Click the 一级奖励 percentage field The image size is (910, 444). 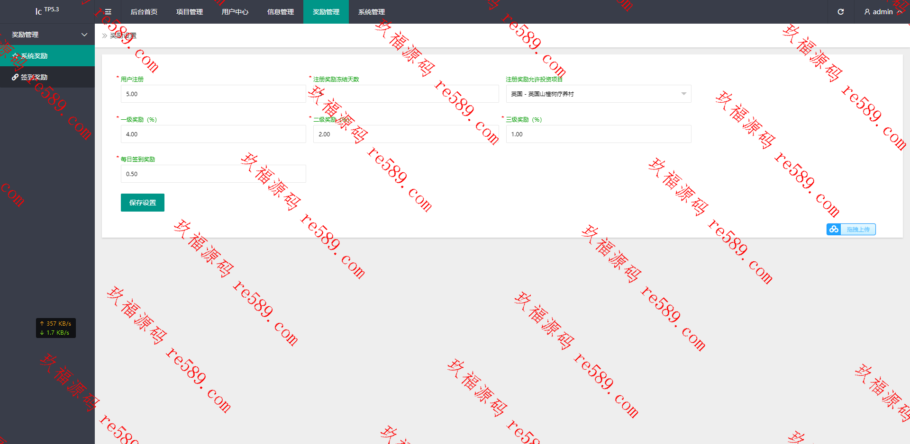pyautogui.click(x=213, y=134)
